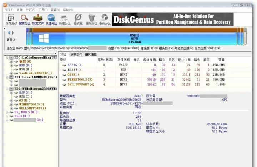Click the Windows logo on the partition map
This screenshot has height=167, width=257.
[44, 38]
